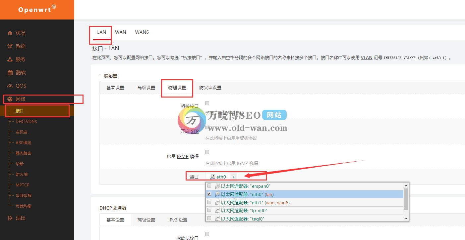465x240 pixels.
Task: Click the STP abbreviation link
Action: pyautogui.click(x=195, y=131)
